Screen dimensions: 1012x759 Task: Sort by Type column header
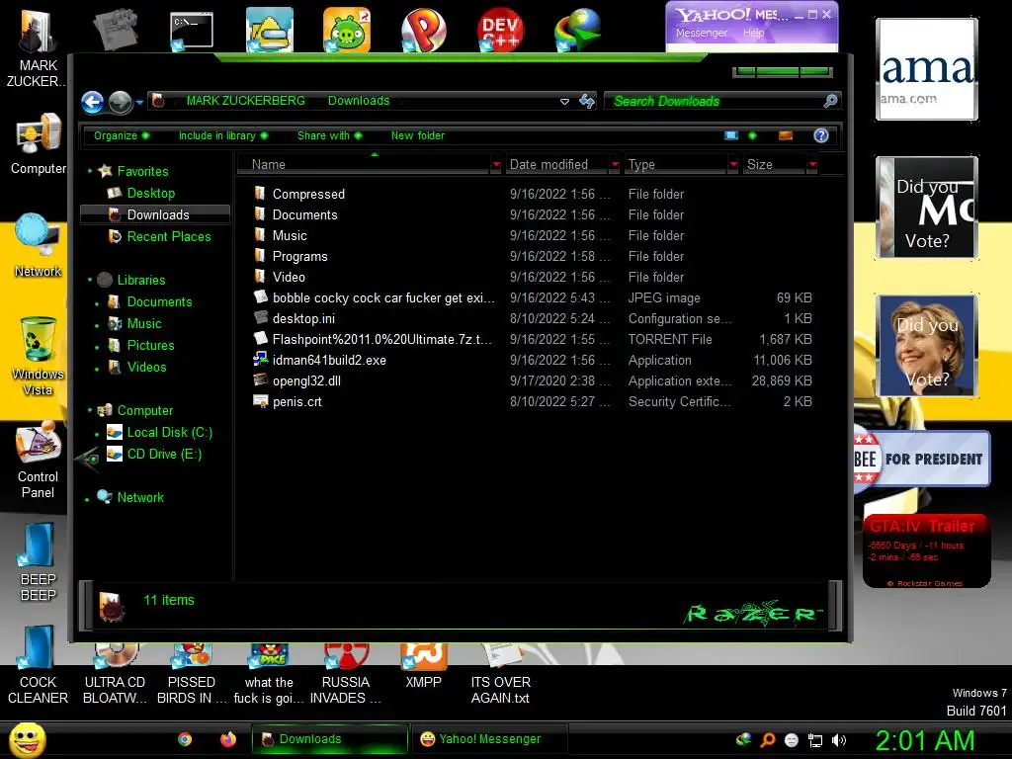(676, 165)
